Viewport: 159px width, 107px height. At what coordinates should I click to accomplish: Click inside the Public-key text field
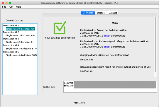pos(110,87)
